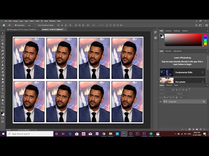Open the Layer dropdown next to Auto-Select
This screenshot has width=209, height=156.
pos(30,25)
